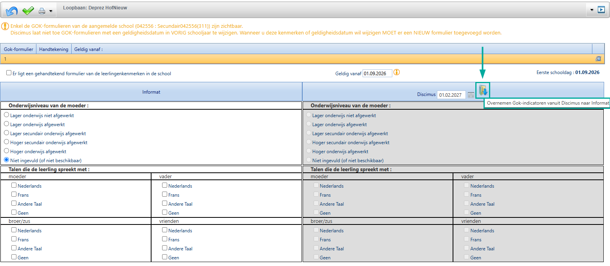Click the Overnemen Gok-indicatoren icon

(483, 90)
